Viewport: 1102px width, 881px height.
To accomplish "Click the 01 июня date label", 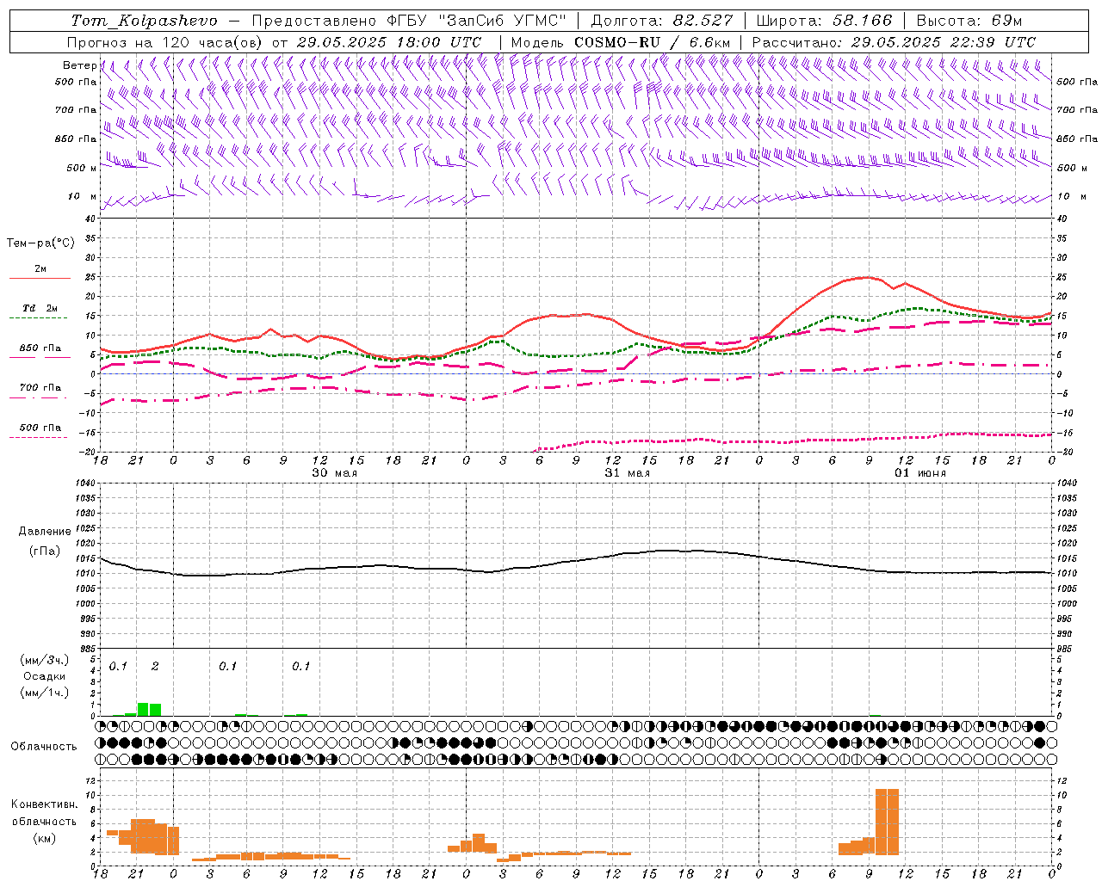I will pos(920,473).
